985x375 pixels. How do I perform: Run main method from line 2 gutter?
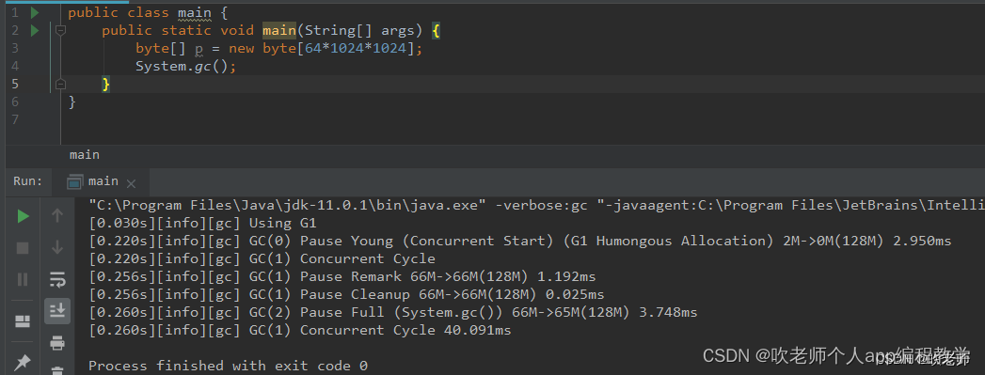tap(35, 30)
